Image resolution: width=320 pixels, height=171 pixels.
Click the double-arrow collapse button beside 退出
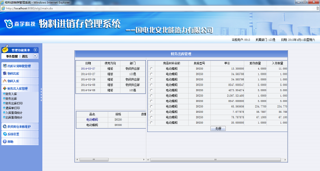(x=35, y=56)
